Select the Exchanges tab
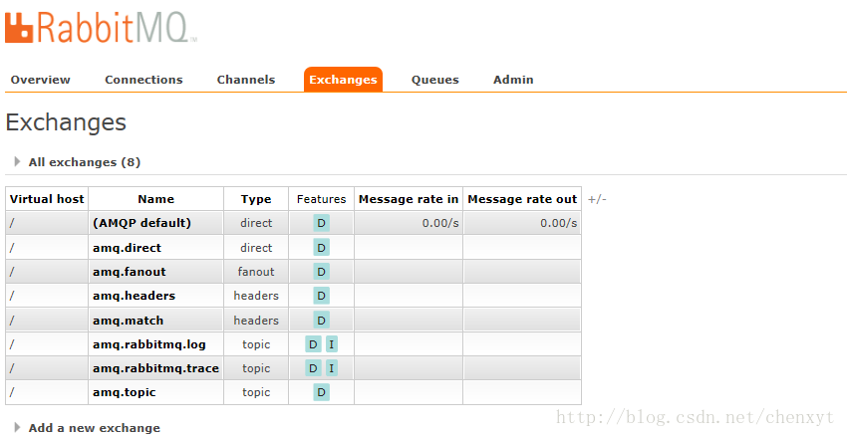The image size is (847, 437). click(343, 80)
